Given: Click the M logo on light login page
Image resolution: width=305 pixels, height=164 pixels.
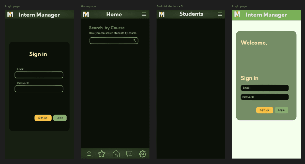Looking at the screenshot, I should [237, 14].
